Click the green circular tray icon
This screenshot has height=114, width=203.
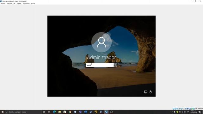(x=177, y=112)
